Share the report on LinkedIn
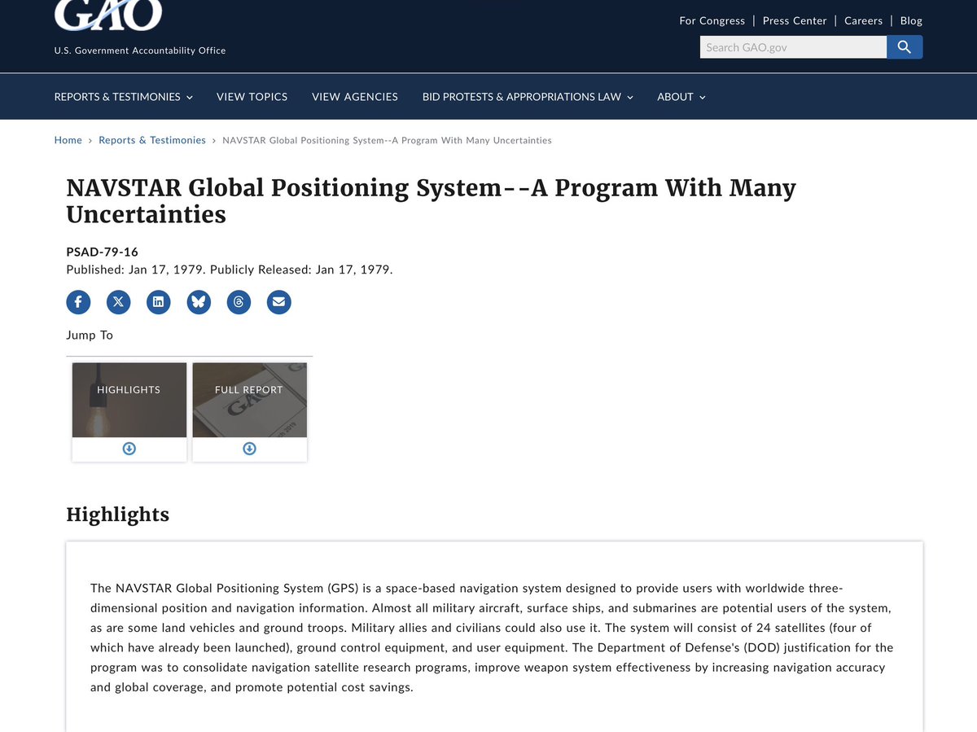 159,302
